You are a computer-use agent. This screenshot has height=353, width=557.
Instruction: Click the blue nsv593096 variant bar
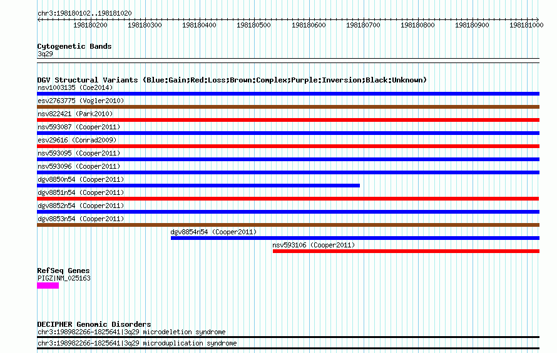(288, 172)
